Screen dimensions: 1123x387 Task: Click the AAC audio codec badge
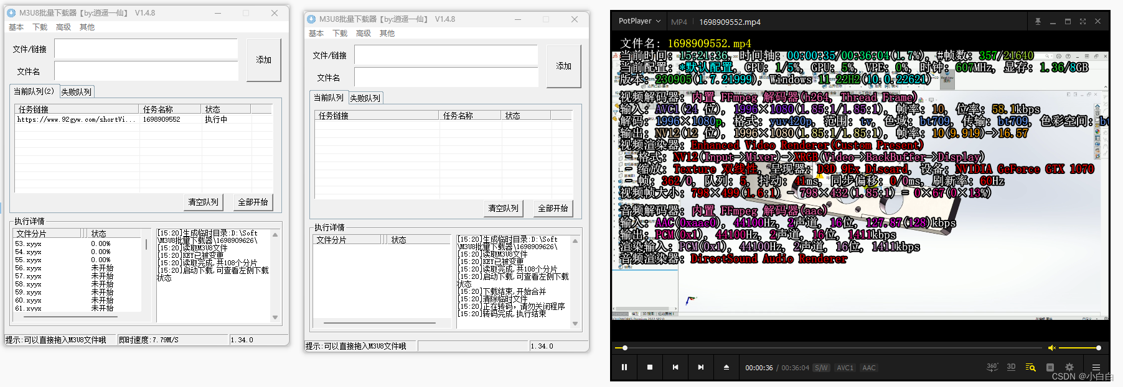click(869, 368)
